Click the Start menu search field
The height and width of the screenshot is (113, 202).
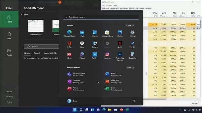click(x=101, y=17)
